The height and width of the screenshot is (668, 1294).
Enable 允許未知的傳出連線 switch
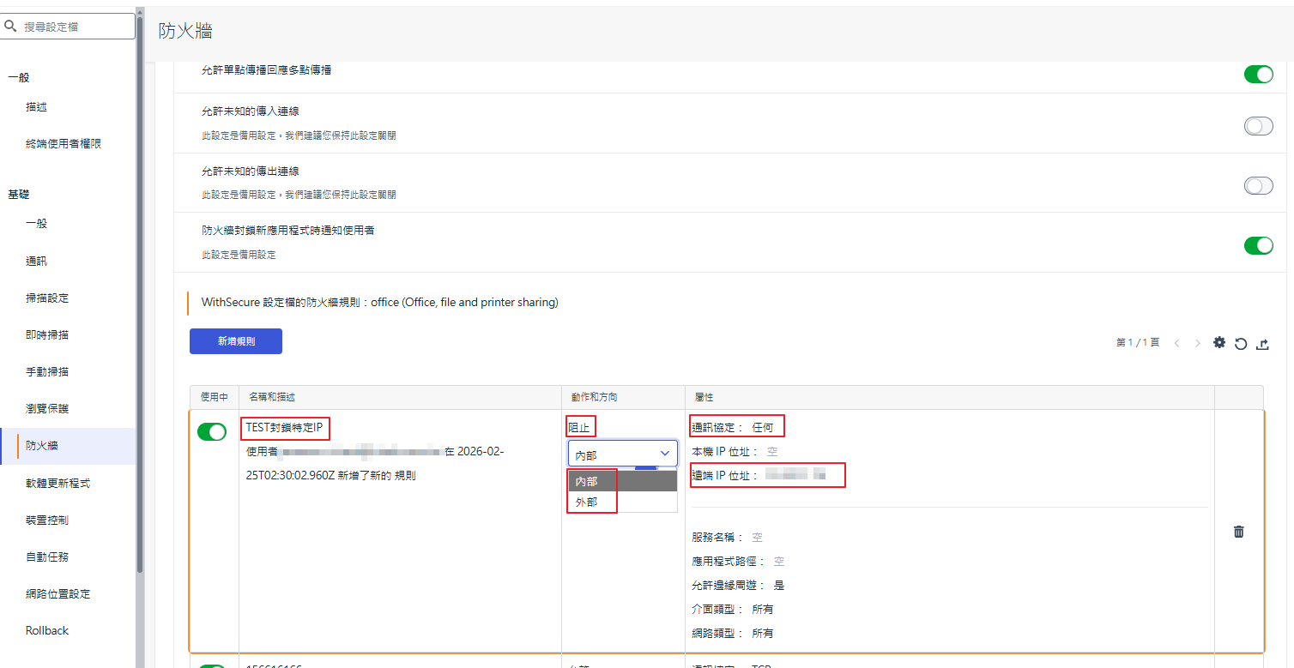[1258, 186]
